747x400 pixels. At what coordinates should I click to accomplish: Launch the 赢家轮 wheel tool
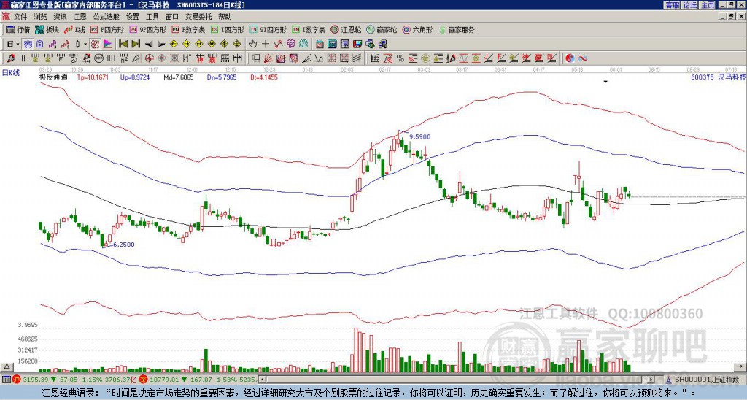tap(382, 29)
